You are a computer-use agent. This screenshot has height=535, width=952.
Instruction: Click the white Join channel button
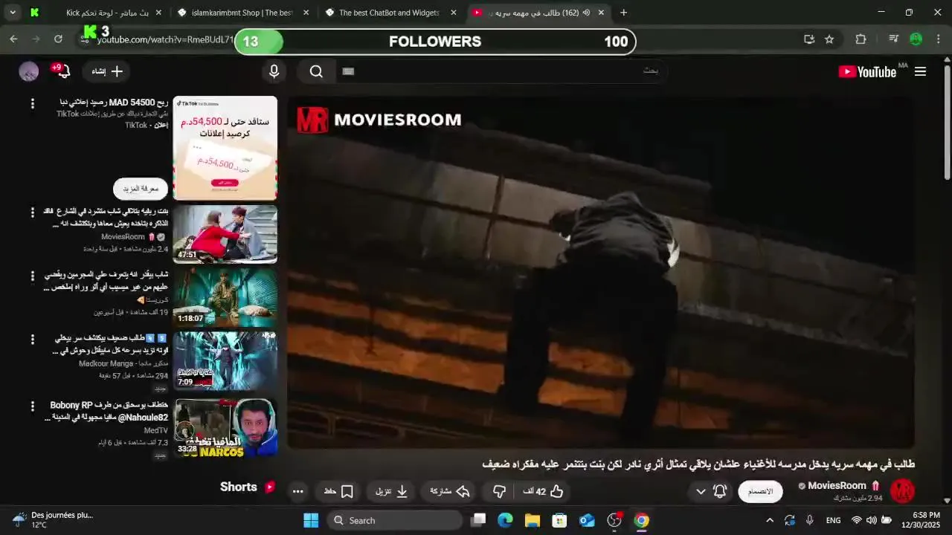pos(760,491)
